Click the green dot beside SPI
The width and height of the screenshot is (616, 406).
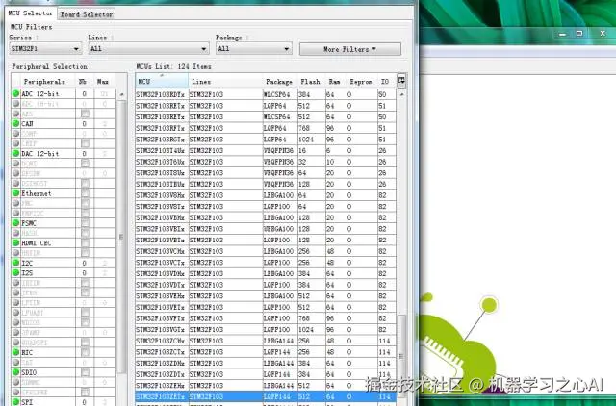point(15,402)
